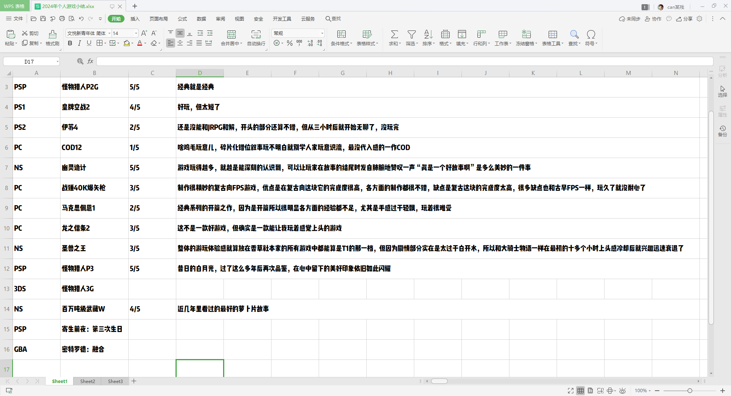Click the print icon in quick access toolbar
This screenshot has height=396, width=731.
pos(62,19)
